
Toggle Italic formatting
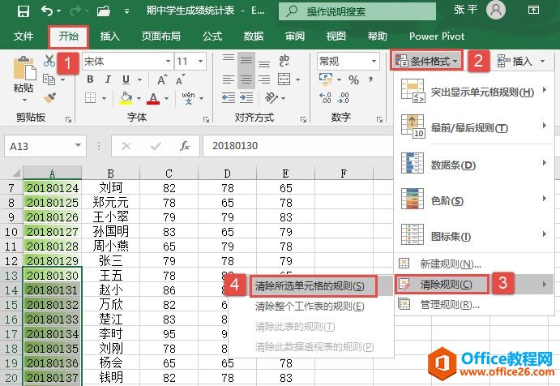pos(108,79)
